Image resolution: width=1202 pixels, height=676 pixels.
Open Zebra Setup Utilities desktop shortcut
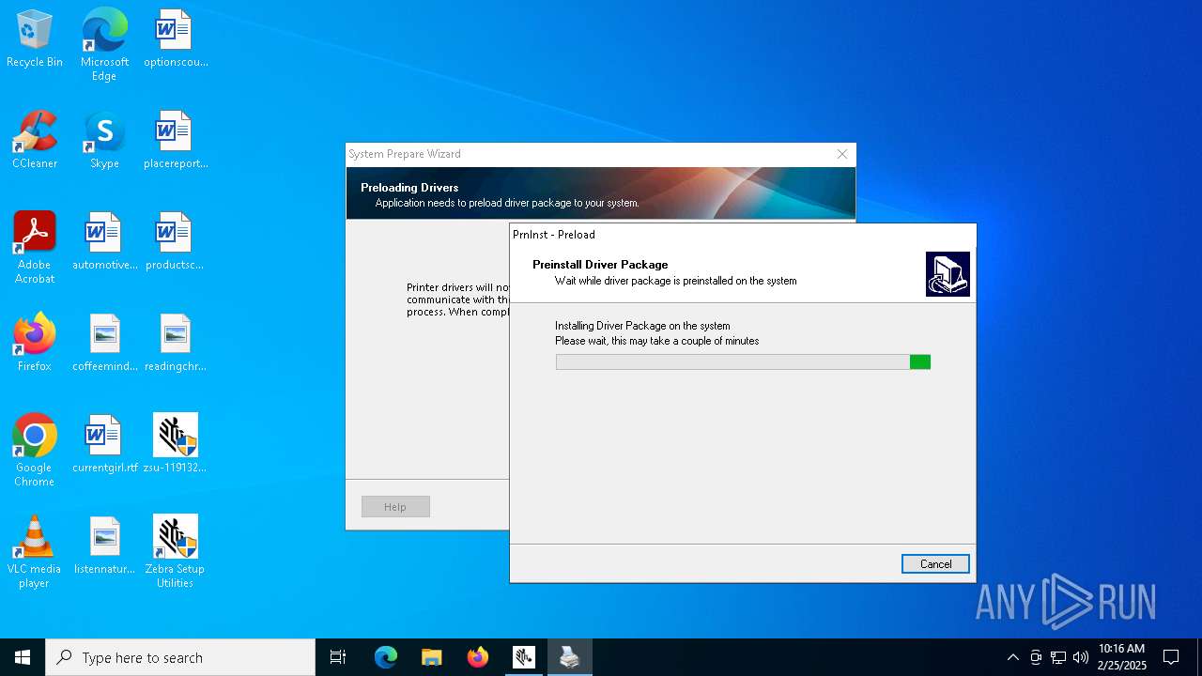pyautogui.click(x=176, y=552)
